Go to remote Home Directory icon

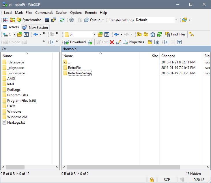pos(153,34)
